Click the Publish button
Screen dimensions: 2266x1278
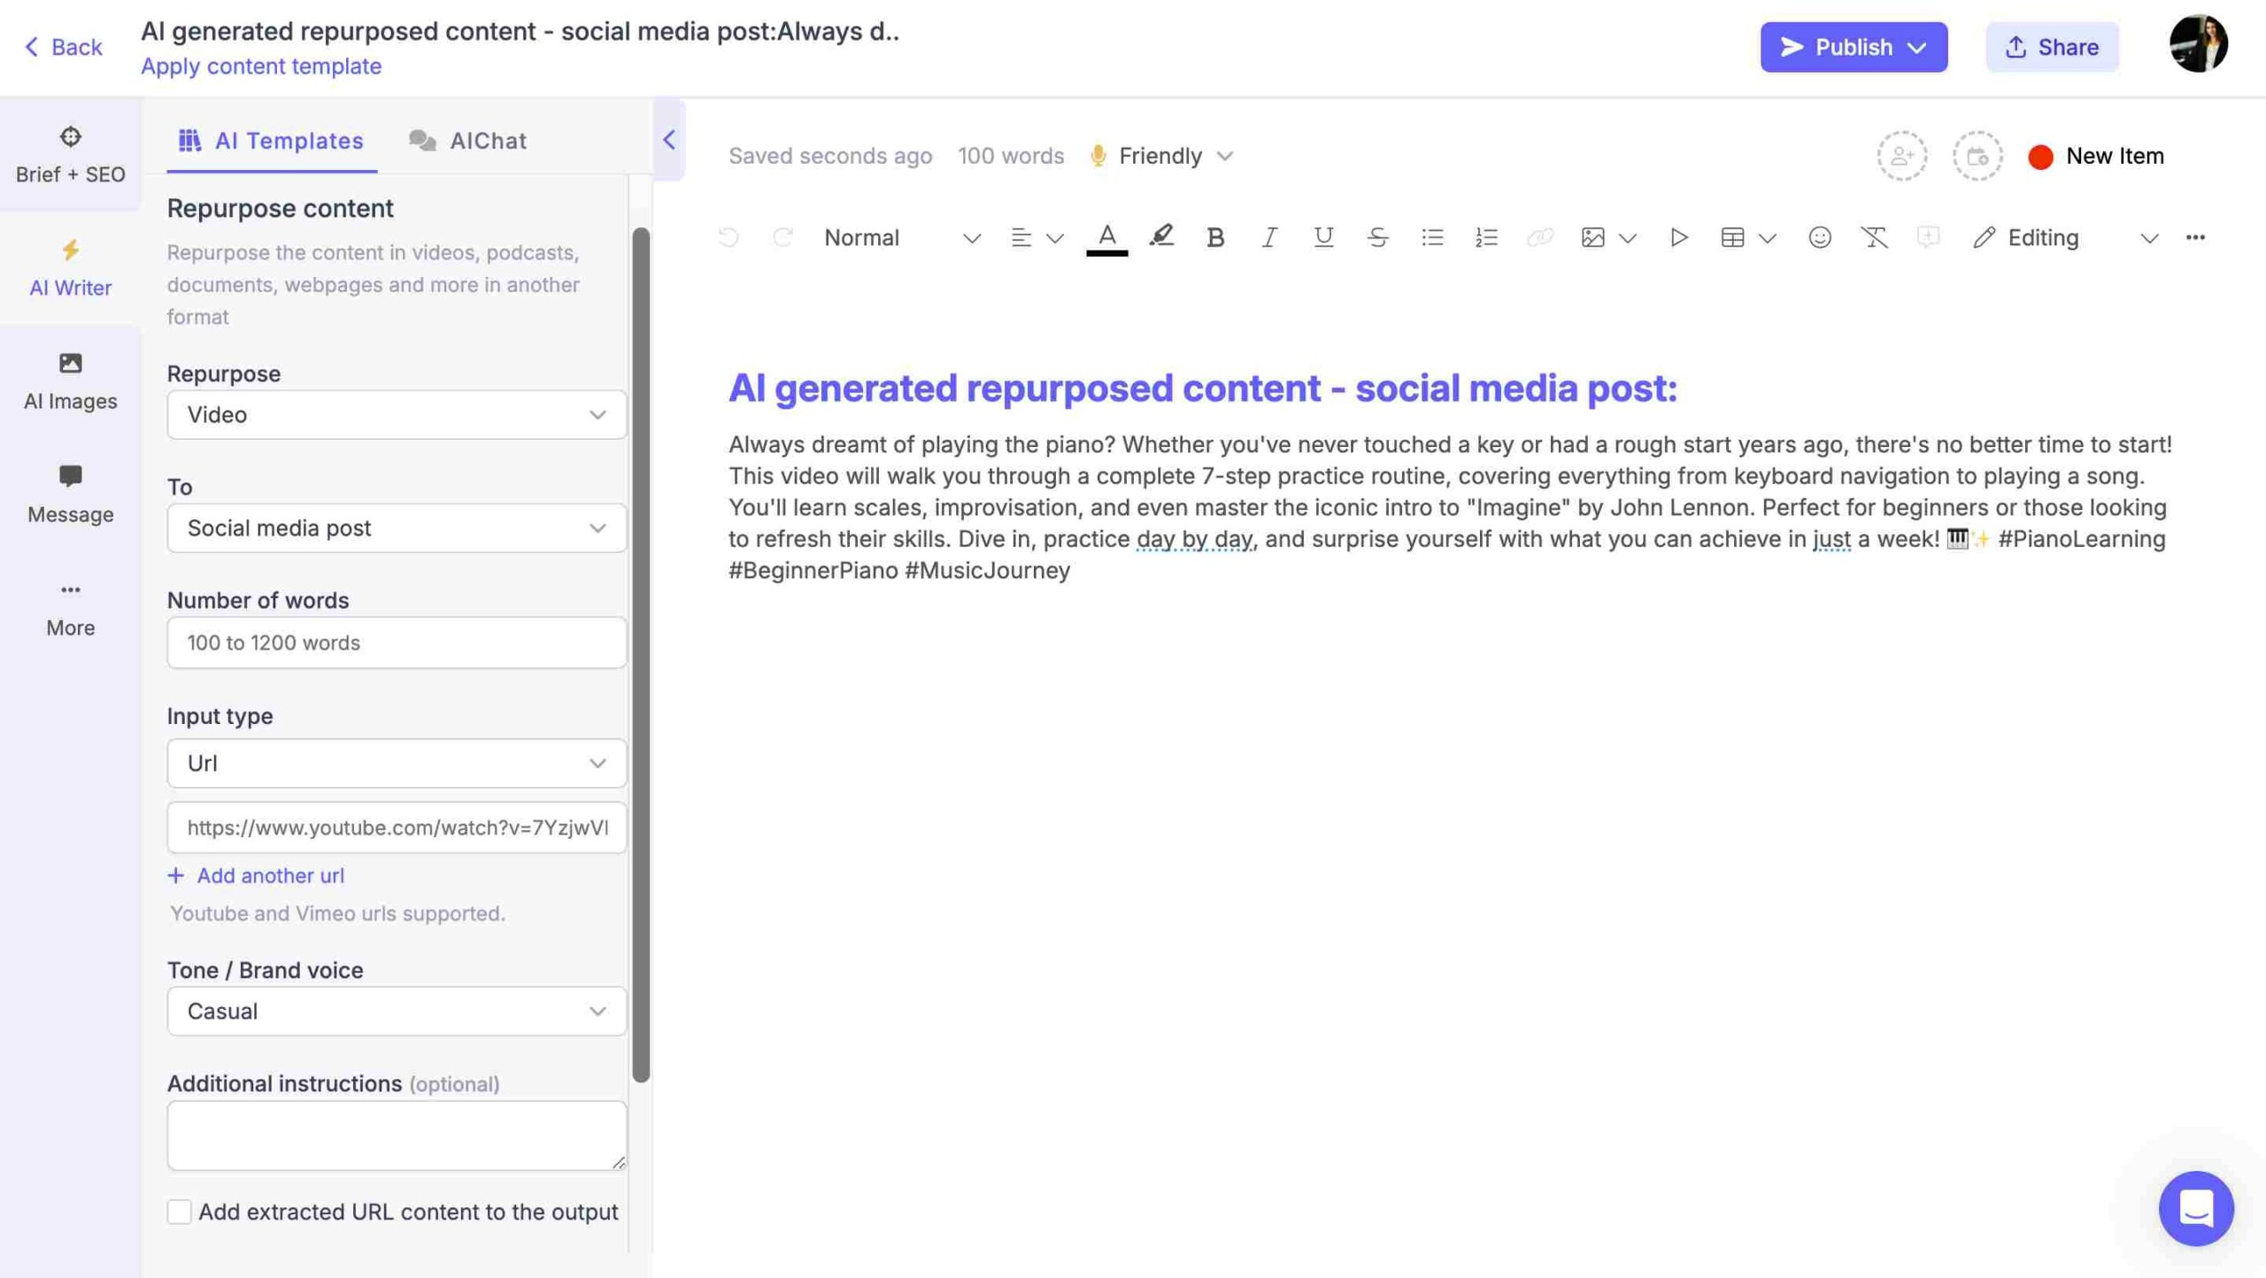(x=1855, y=47)
